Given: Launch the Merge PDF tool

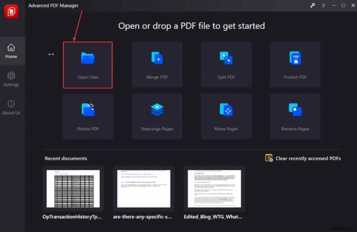Looking at the screenshot, I should (157, 65).
